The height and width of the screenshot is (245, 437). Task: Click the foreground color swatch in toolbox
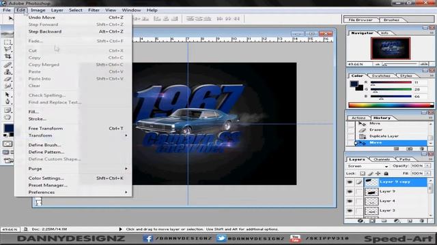pos(8,128)
